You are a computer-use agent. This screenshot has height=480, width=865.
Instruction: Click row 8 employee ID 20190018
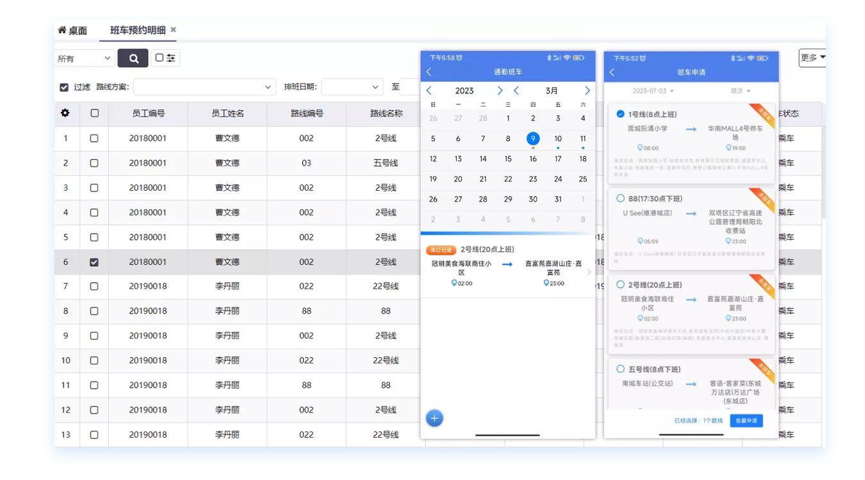pos(148,311)
